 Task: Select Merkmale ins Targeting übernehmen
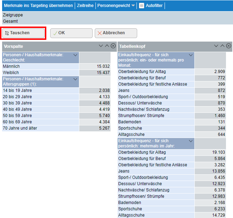coord(38,6)
